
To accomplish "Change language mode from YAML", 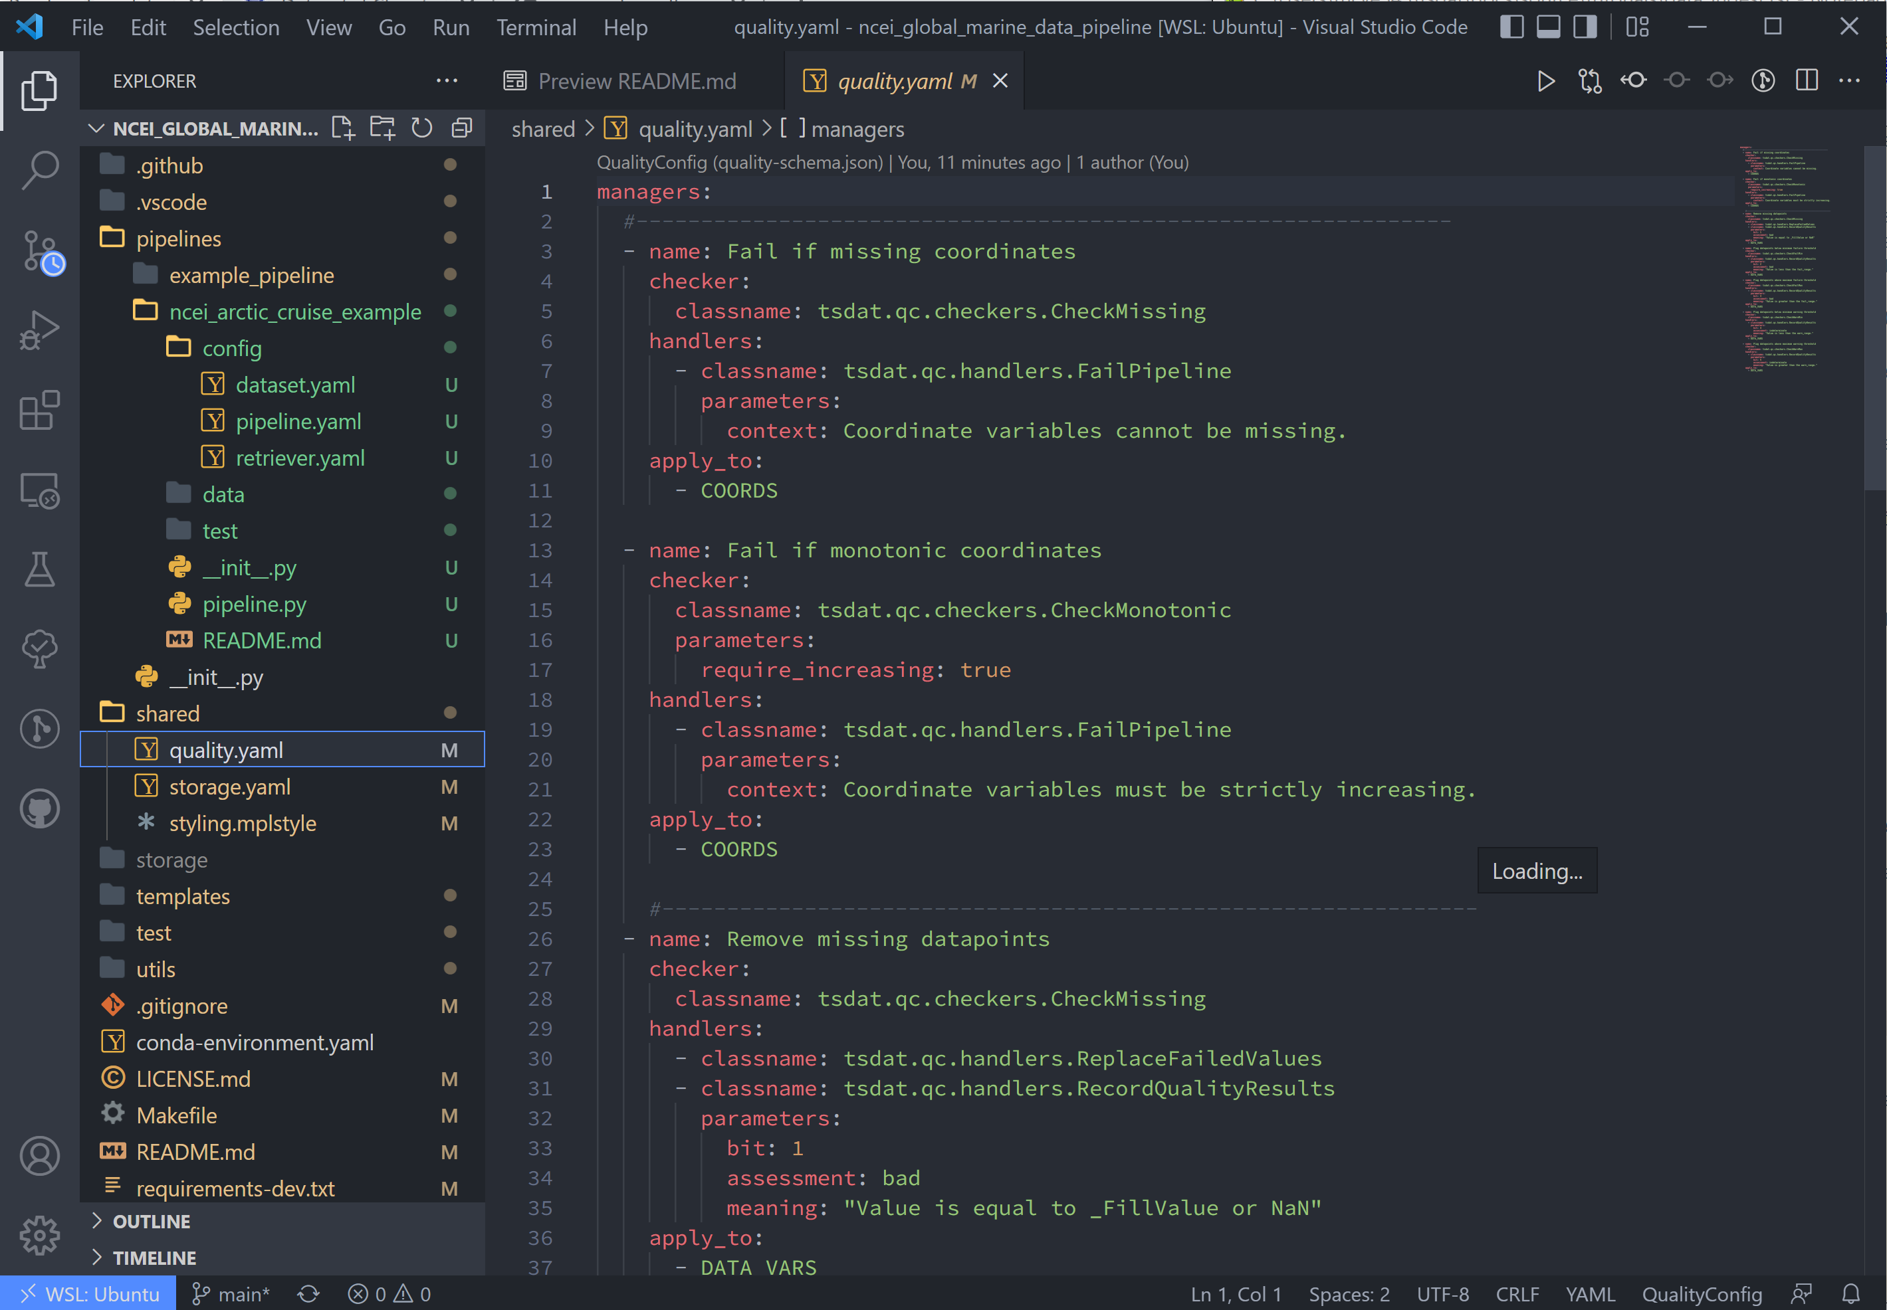I will click(x=1590, y=1293).
